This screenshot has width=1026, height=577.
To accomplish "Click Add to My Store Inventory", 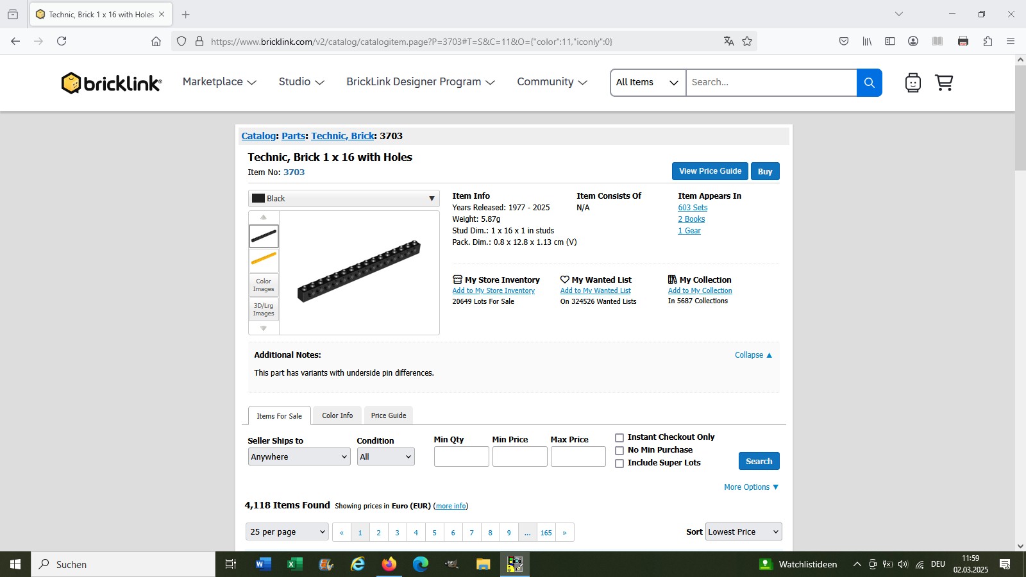I will click(493, 290).
